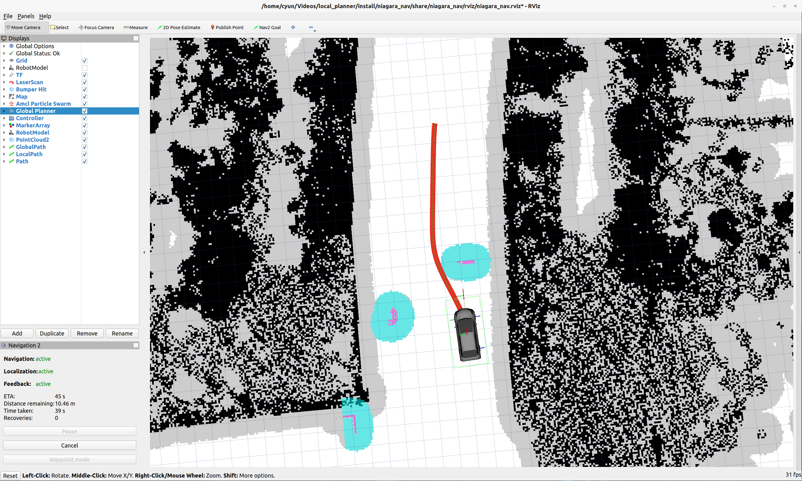Click the minus remove-tool icon in toolbar

point(311,28)
